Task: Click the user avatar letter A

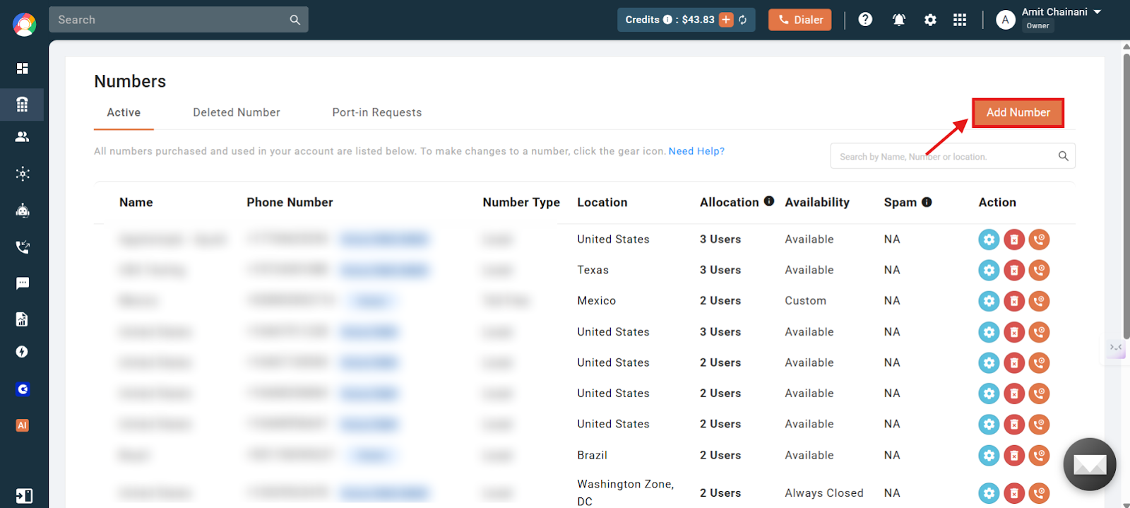Action: pyautogui.click(x=1005, y=20)
